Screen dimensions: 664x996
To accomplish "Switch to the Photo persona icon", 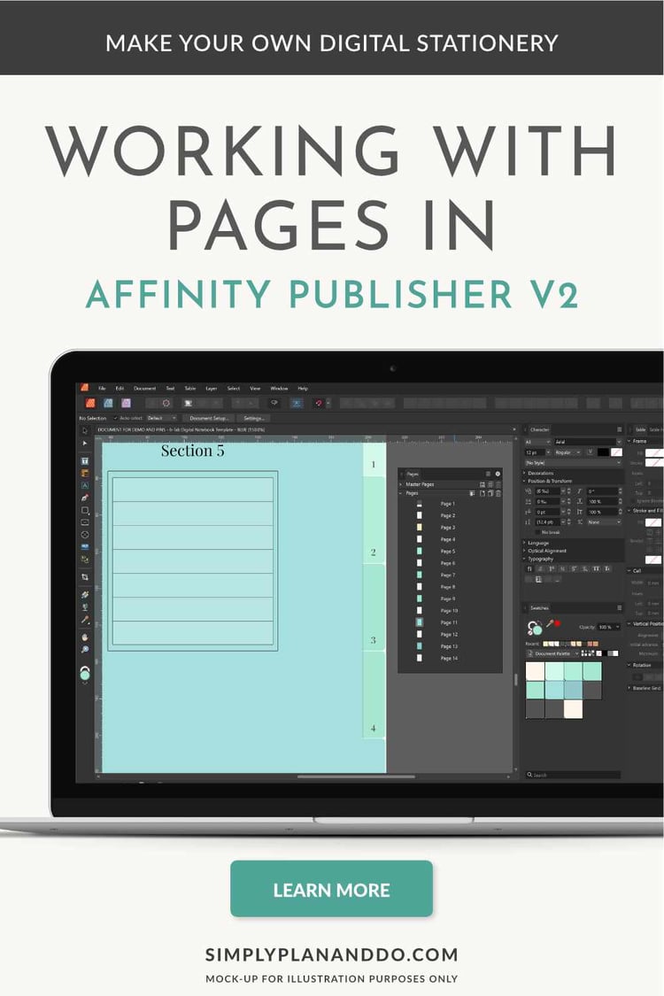I will (126, 403).
